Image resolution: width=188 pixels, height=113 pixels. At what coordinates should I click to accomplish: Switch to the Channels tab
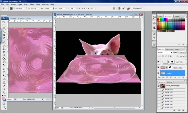click(x=170, y=49)
